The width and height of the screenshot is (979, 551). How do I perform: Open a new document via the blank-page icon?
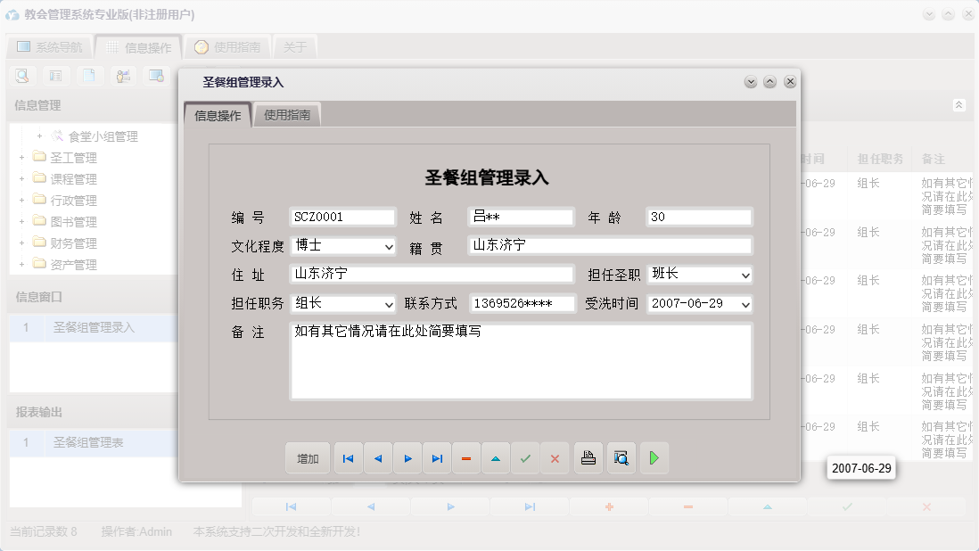[x=90, y=76]
